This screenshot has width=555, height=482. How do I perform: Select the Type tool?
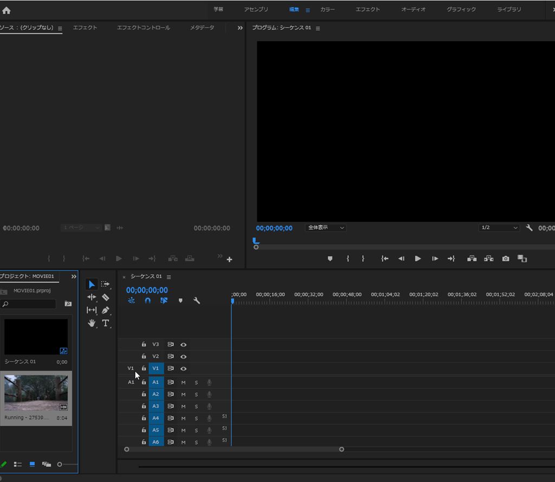pyautogui.click(x=106, y=323)
